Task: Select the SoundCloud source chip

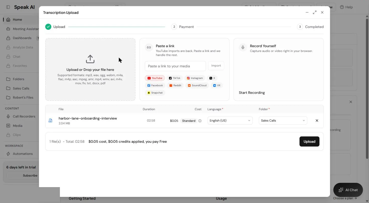Action: point(197,85)
